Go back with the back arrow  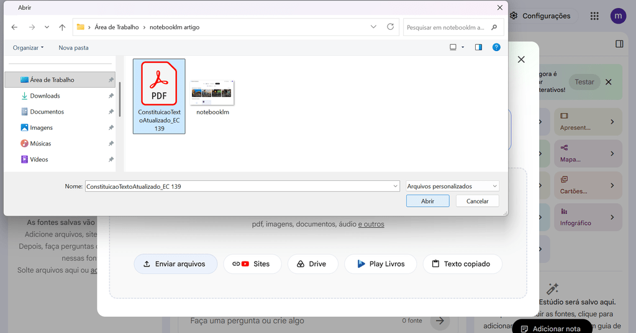coord(15,27)
